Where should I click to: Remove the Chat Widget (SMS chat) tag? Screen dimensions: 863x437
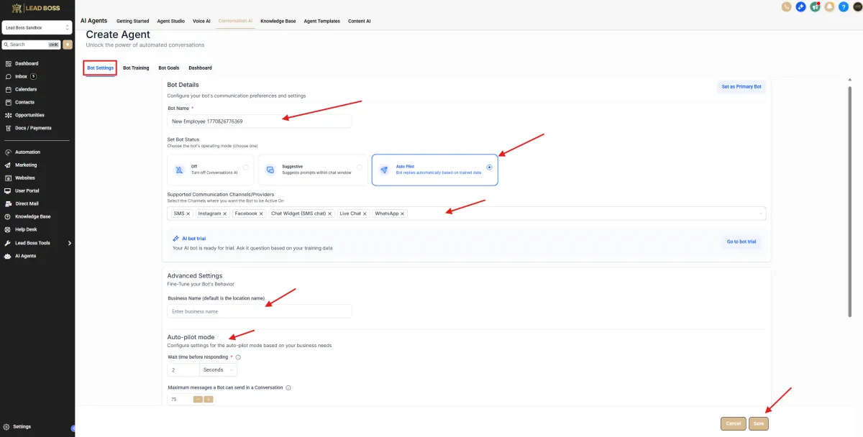[x=330, y=213]
